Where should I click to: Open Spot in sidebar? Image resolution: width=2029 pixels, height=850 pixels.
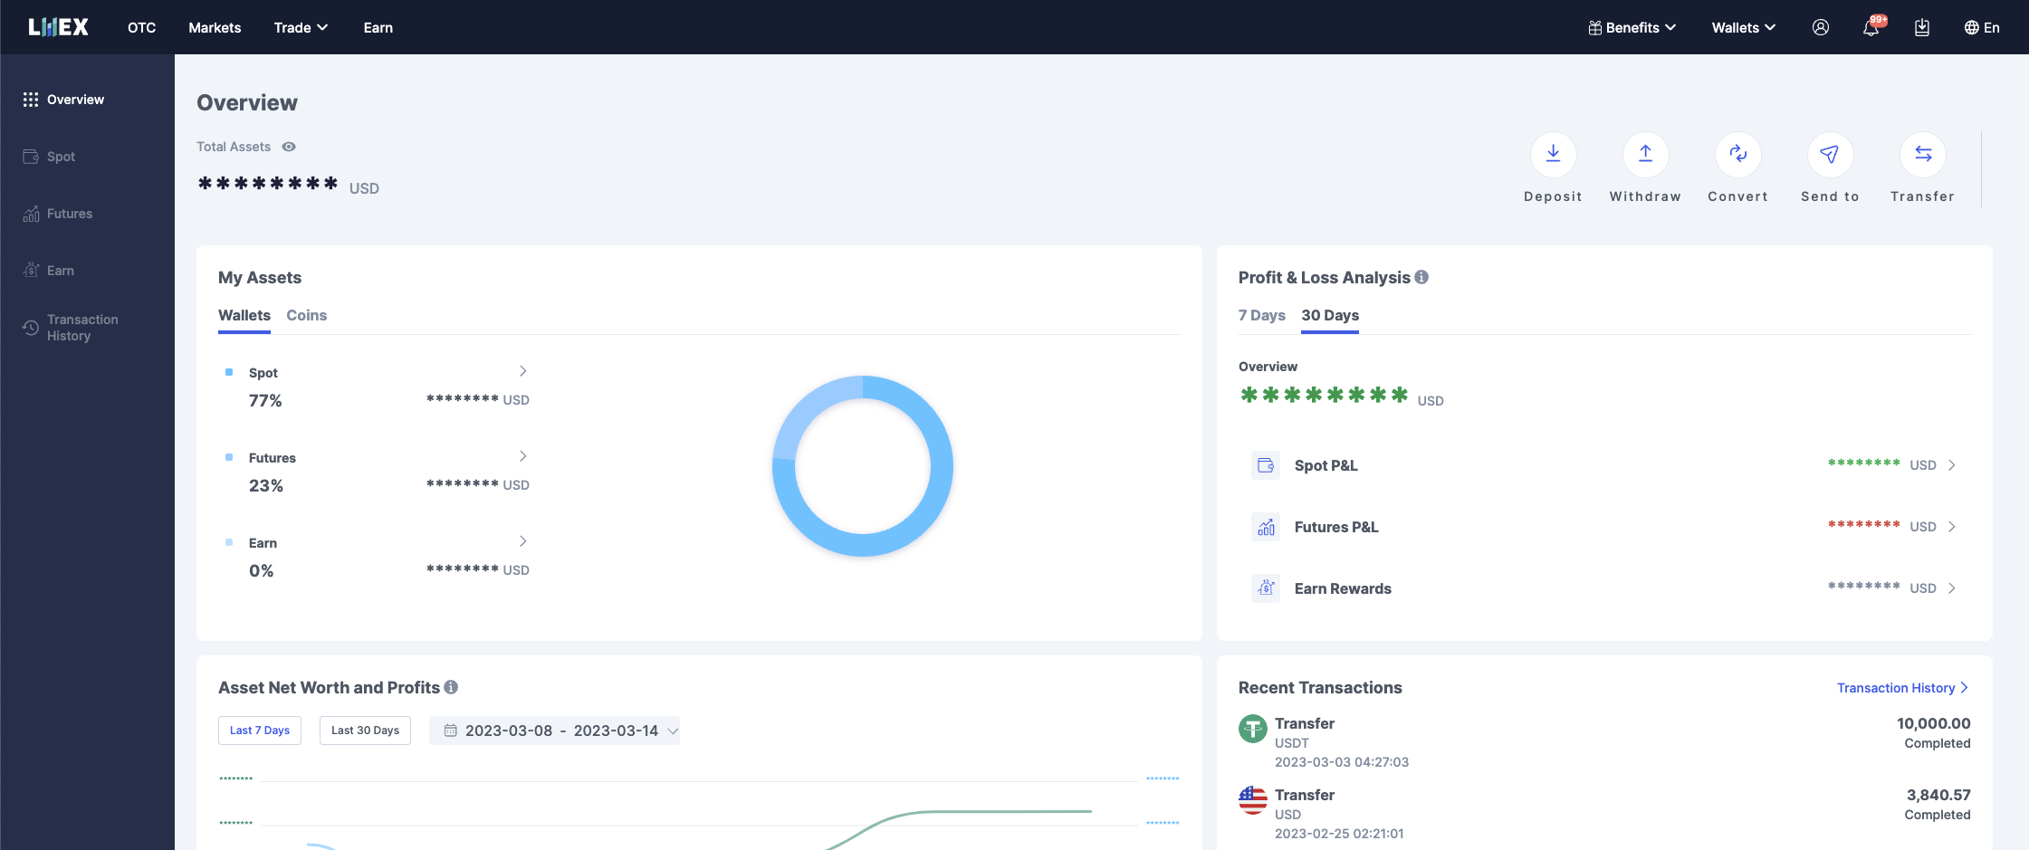(49, 157)
